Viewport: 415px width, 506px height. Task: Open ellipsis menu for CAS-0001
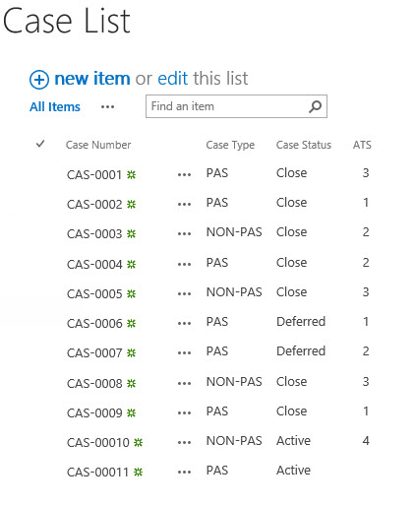[184, 174]
